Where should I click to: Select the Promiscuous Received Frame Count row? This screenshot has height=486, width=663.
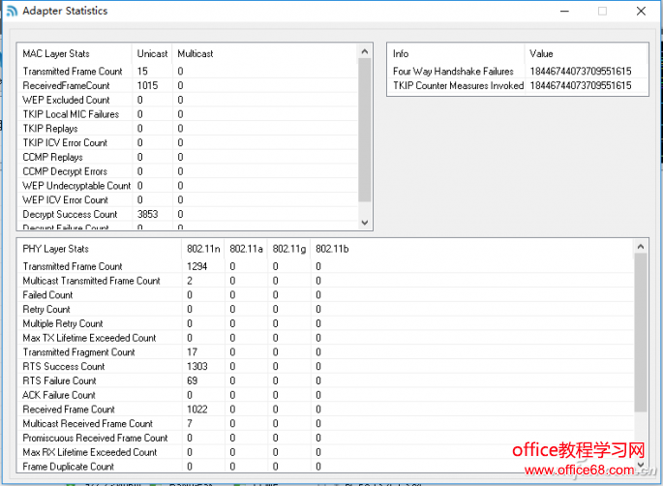coord(325,439)
